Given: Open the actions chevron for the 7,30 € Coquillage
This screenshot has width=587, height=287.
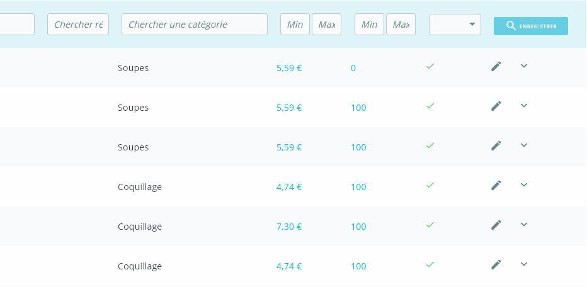Looking at the screenshot, I should pos(524,225).
